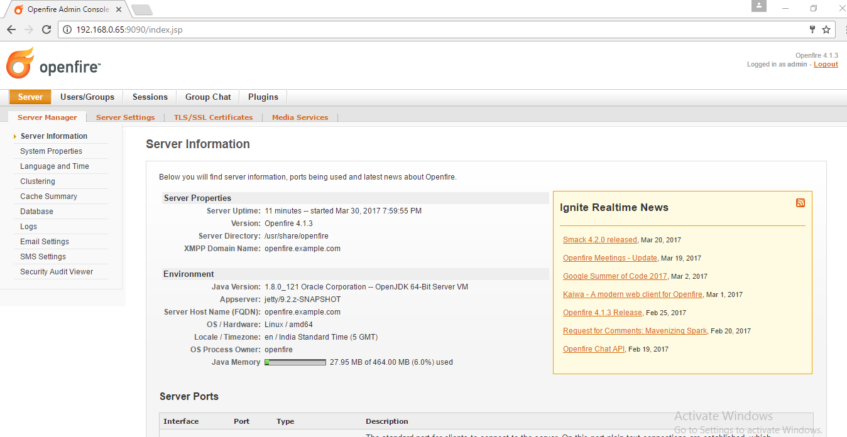Open the Group Chat tab
Image resolution: width=847 pixels, height=437 pixels.
[x=208, y=97]
